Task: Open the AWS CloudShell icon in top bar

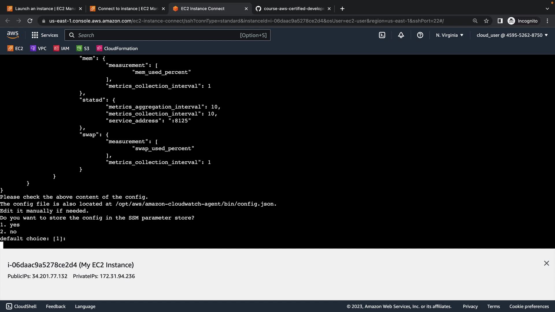Action: pyautogui.click(x=382, y=35)
